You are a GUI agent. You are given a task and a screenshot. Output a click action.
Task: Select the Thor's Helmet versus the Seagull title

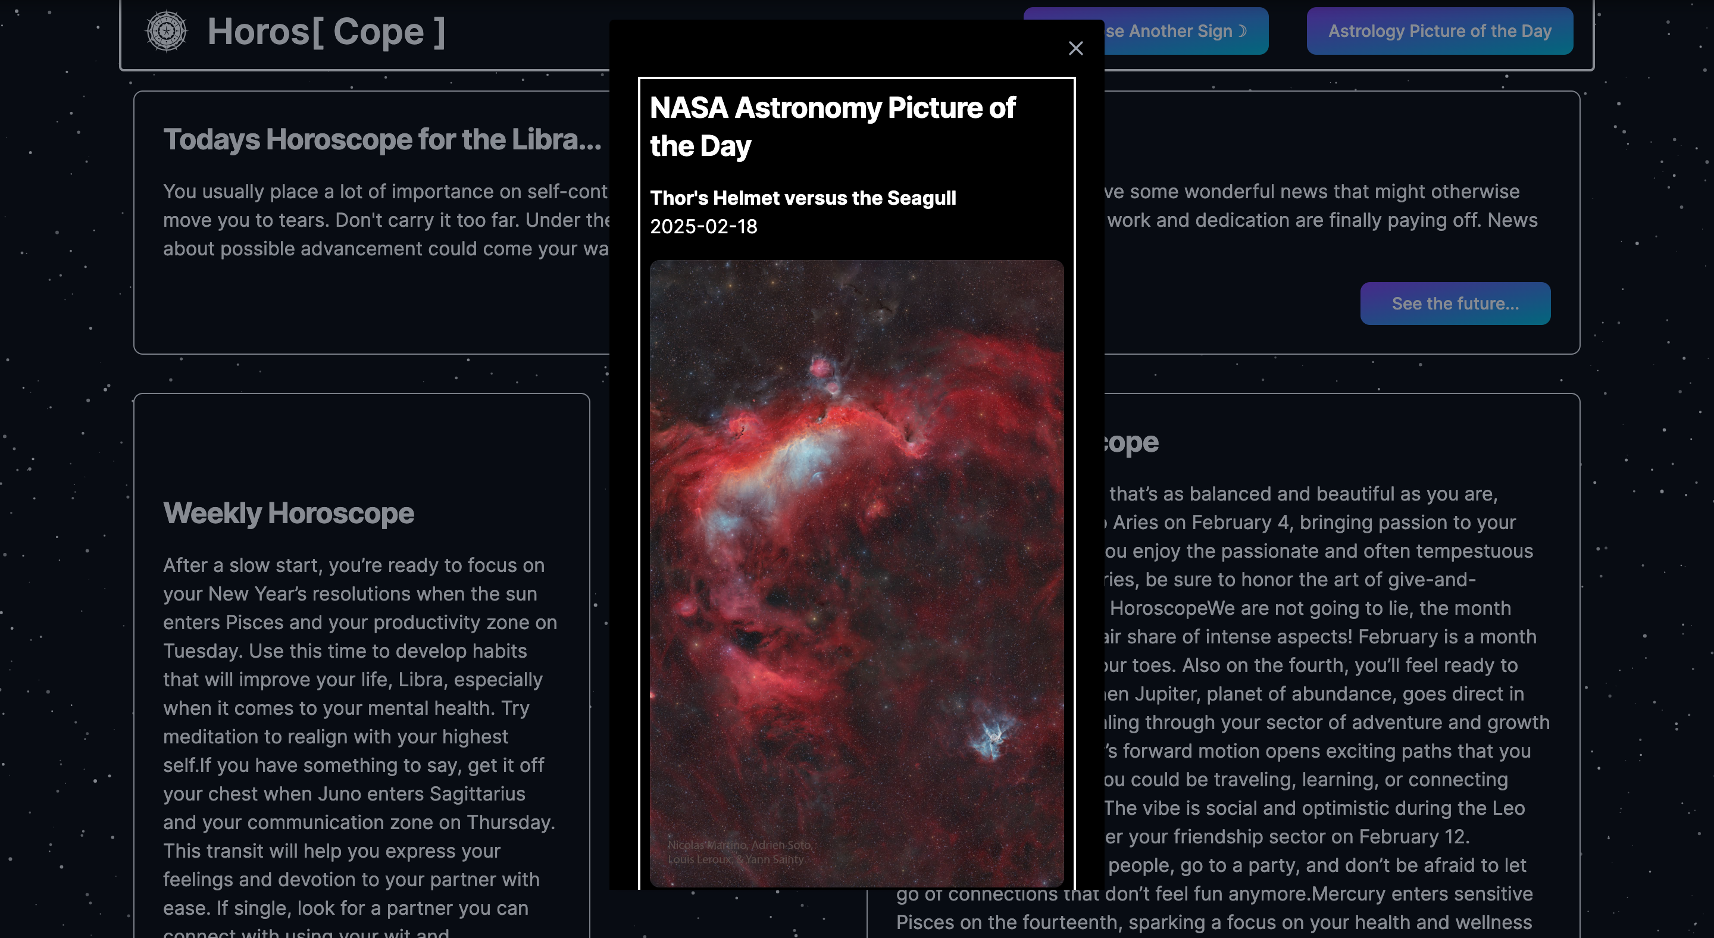(803, 198)
